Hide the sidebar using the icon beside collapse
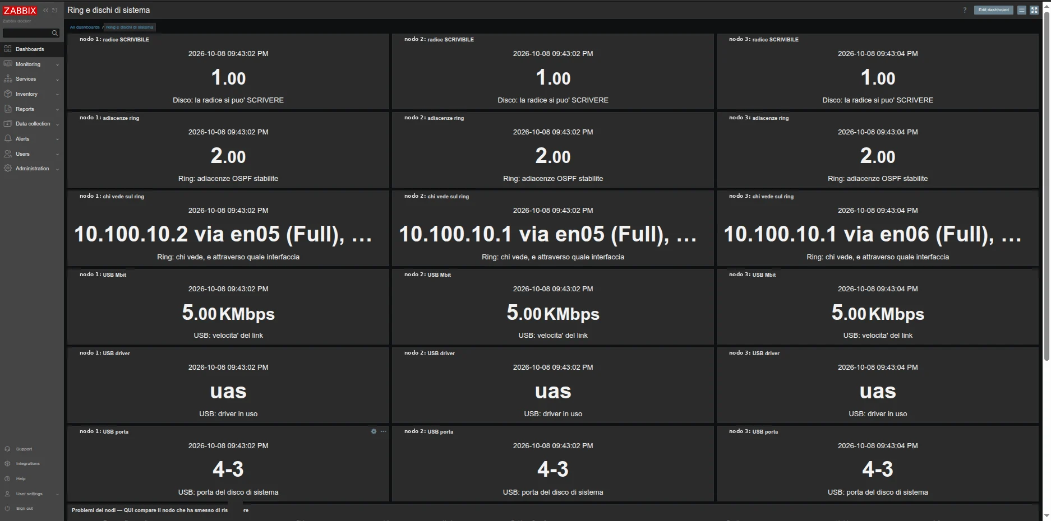Image resolution: width=1051 pixels, height=521 pixels. coord(54,10)
